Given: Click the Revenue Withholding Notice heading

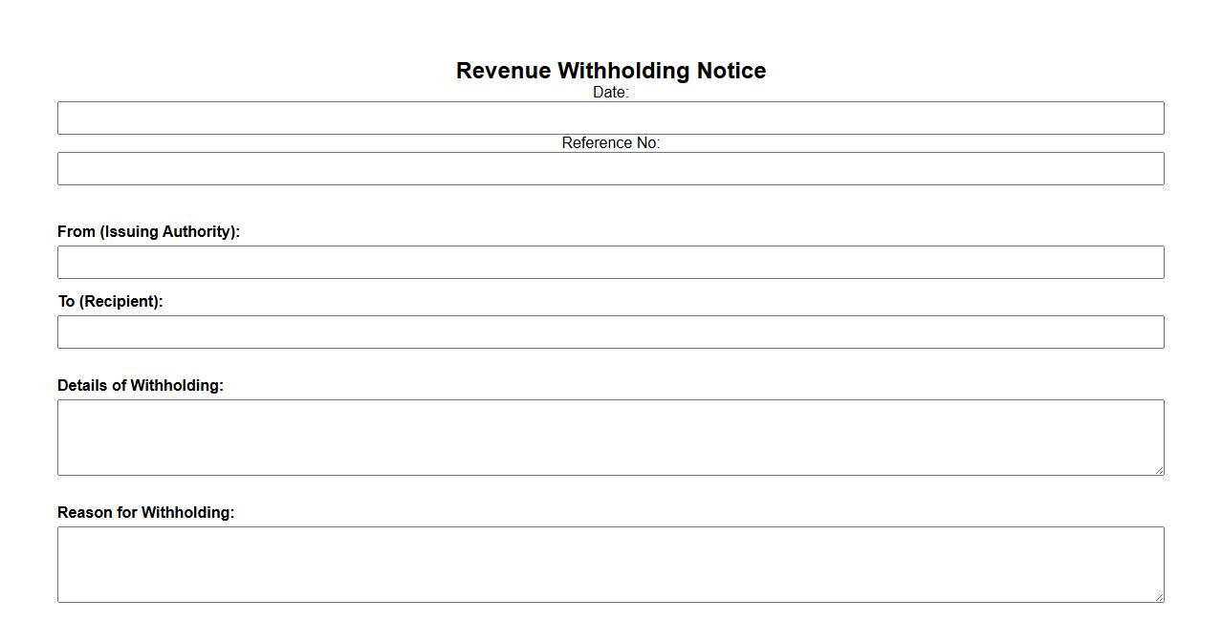Looking at the screenshot, I should coord(610,71).
